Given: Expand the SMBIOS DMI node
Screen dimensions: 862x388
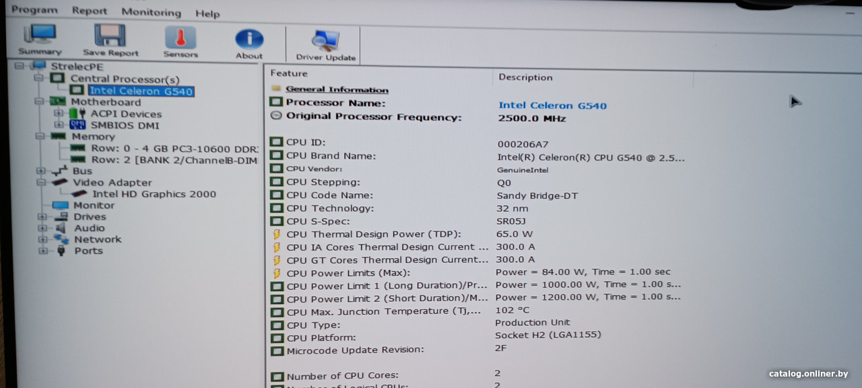Looking at the screenshot, I should [59, 125].
